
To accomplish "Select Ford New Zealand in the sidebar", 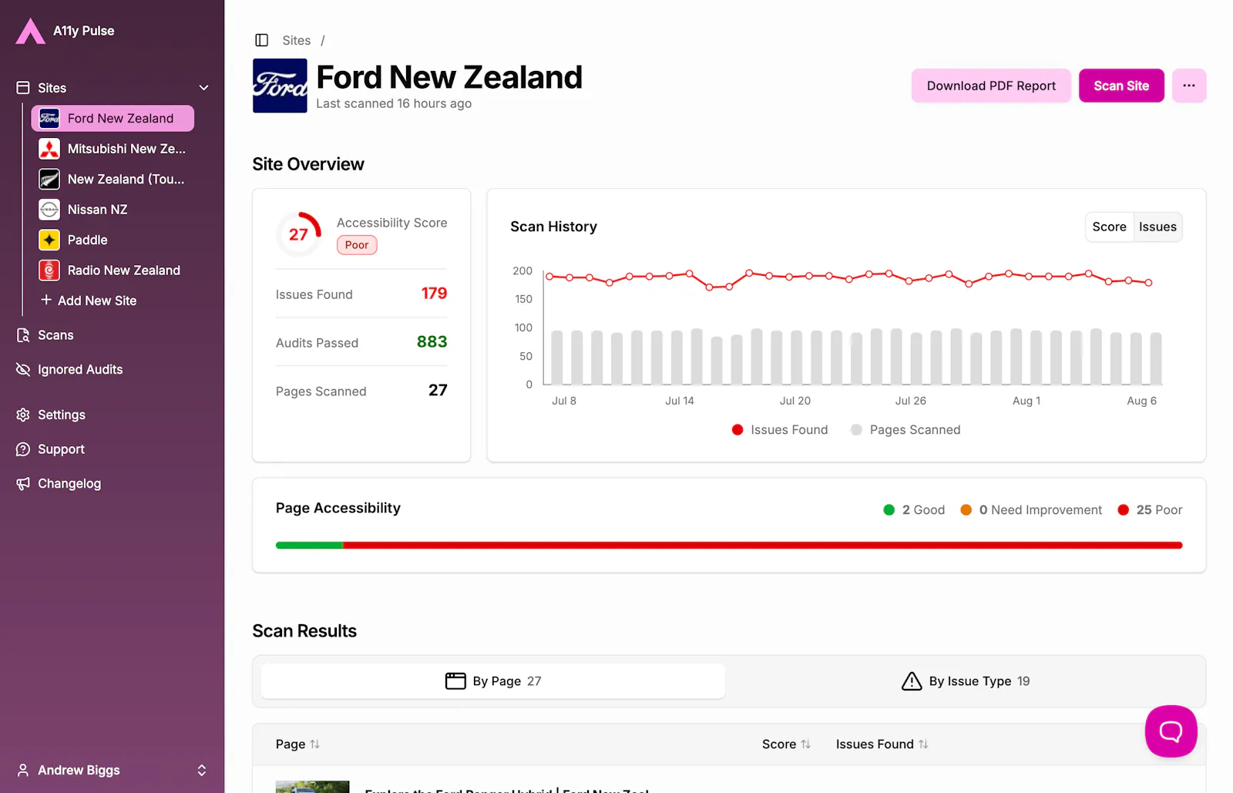I will pos(113,119).
